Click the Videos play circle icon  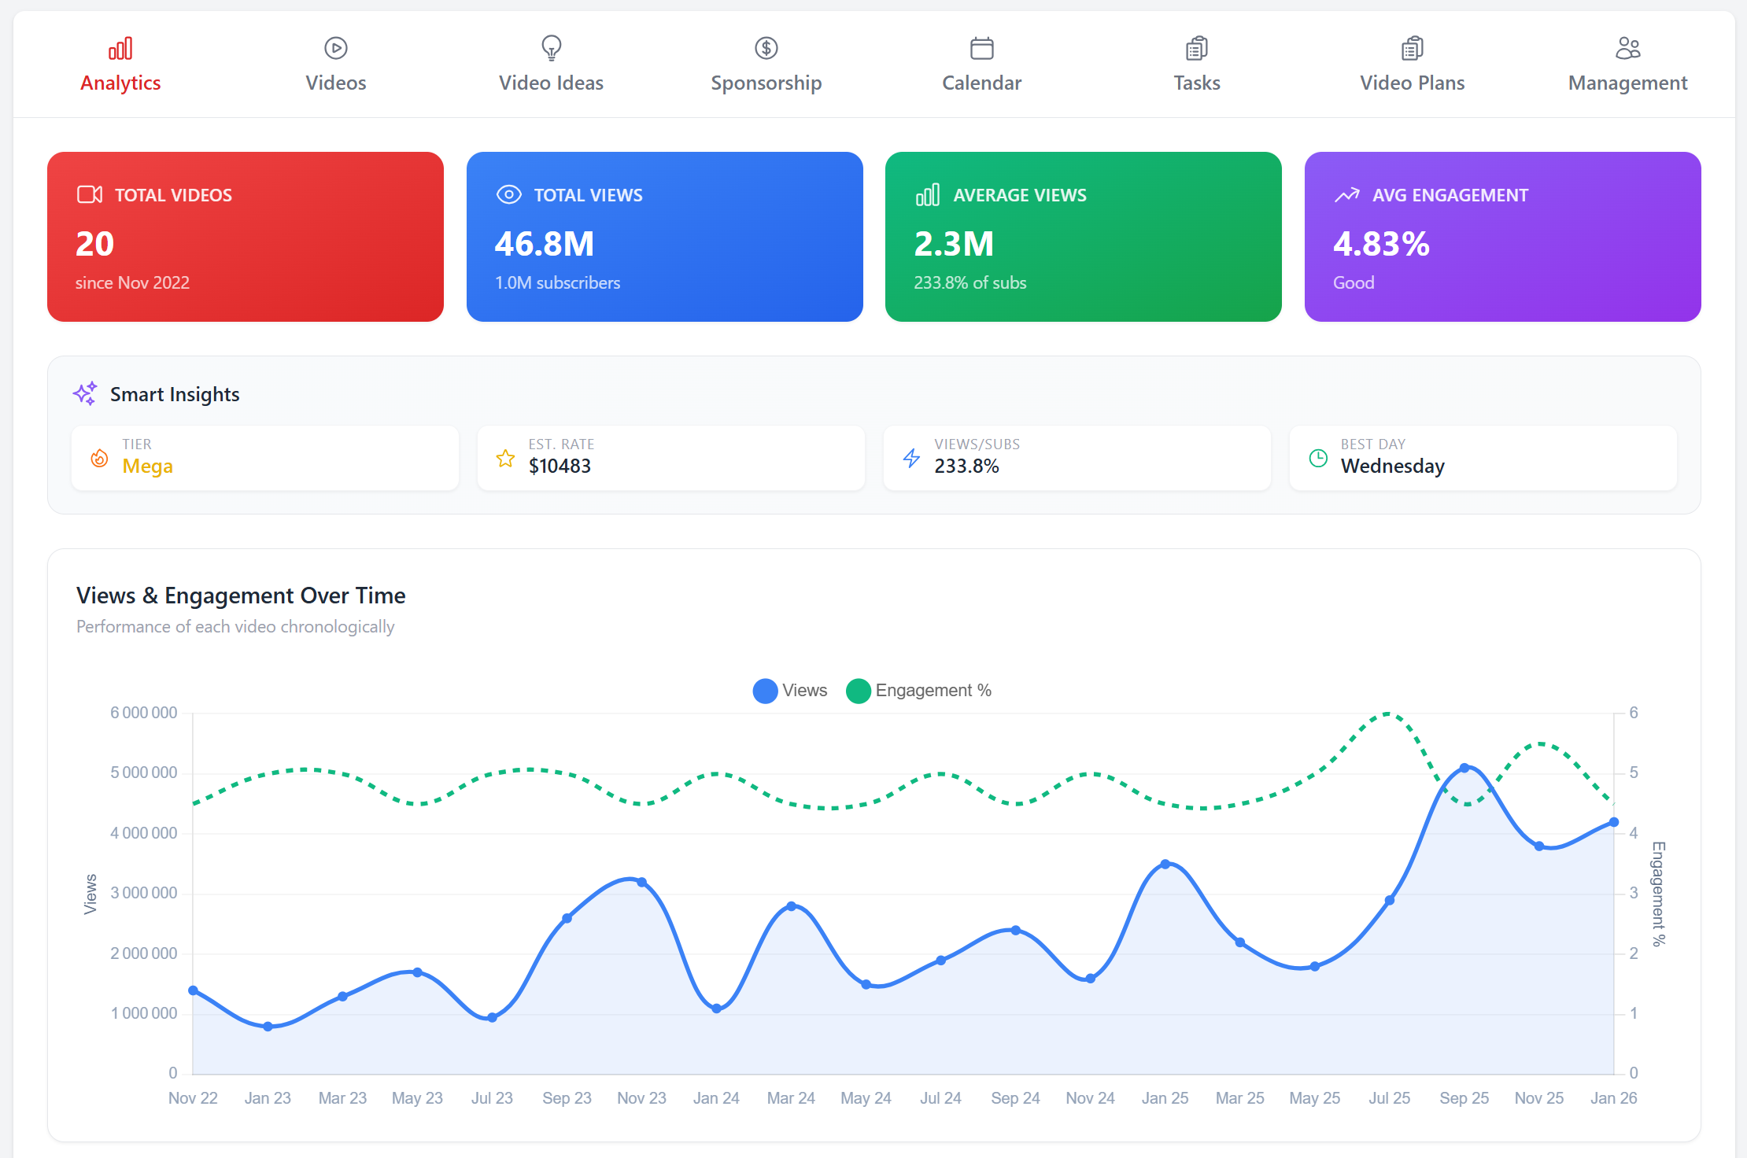pos(336,49)
